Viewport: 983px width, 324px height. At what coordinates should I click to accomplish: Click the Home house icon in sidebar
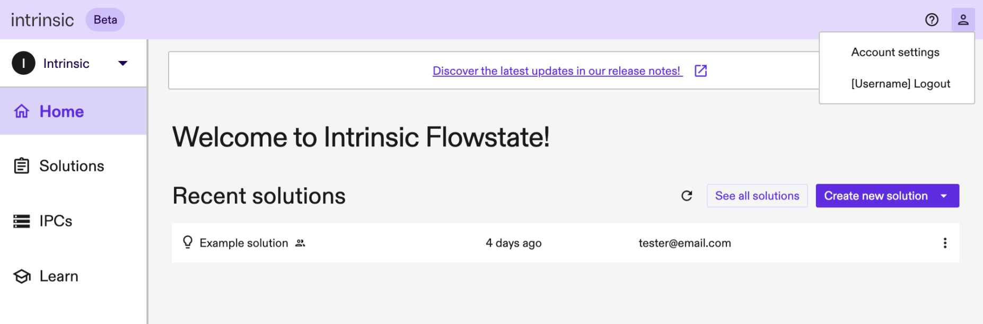pos(22,111)
